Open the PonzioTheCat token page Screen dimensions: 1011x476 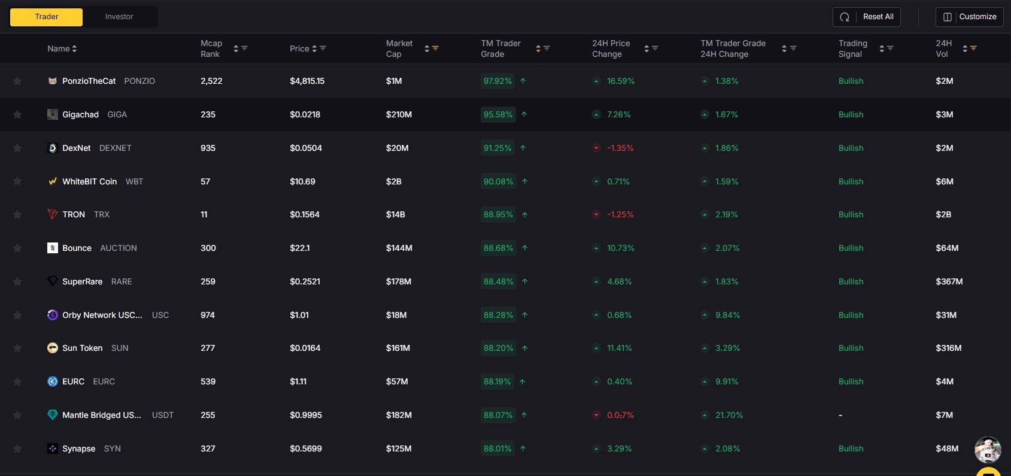pyautogui.click(x=89, y=81)
